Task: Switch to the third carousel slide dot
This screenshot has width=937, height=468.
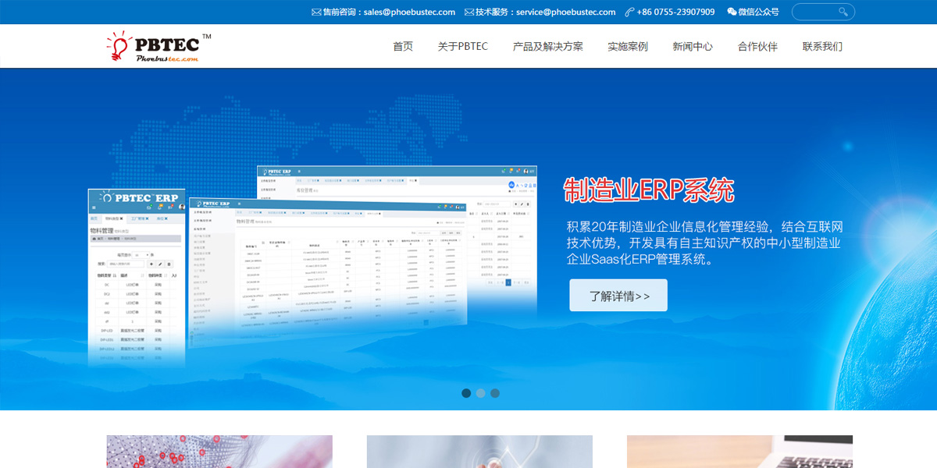Action: coord(495,393)
